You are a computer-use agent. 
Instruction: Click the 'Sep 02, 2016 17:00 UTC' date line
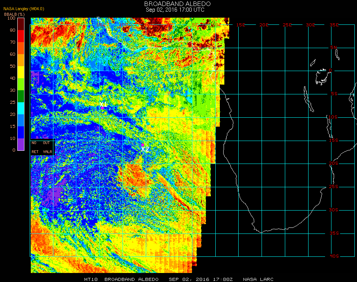pyautogui.click(x=175, y=10)
